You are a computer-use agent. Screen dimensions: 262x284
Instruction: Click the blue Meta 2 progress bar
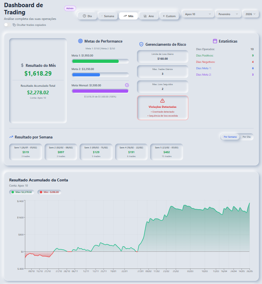(100, 75)
